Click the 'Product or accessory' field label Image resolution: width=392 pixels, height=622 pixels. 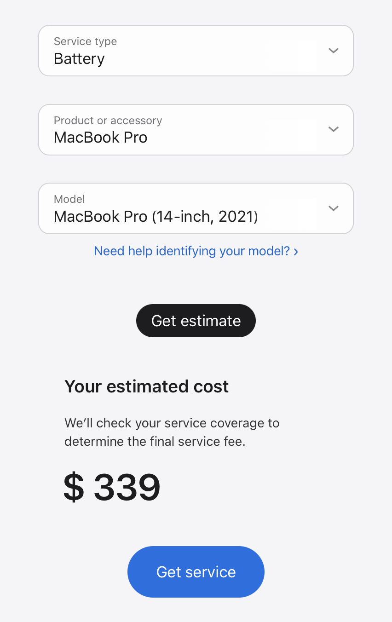[x=108, y=121]
